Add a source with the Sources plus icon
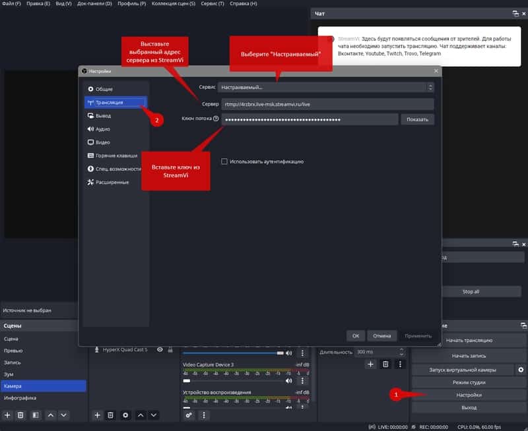This screenshot has height=431, width=528. coord(97,415)
